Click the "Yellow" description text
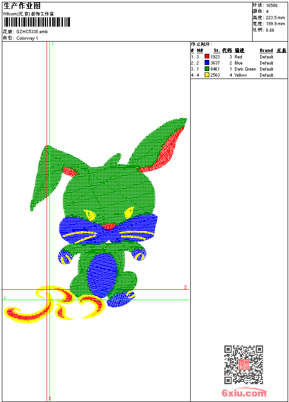Viewport: 289px width, 402px height. pos(241,75)
